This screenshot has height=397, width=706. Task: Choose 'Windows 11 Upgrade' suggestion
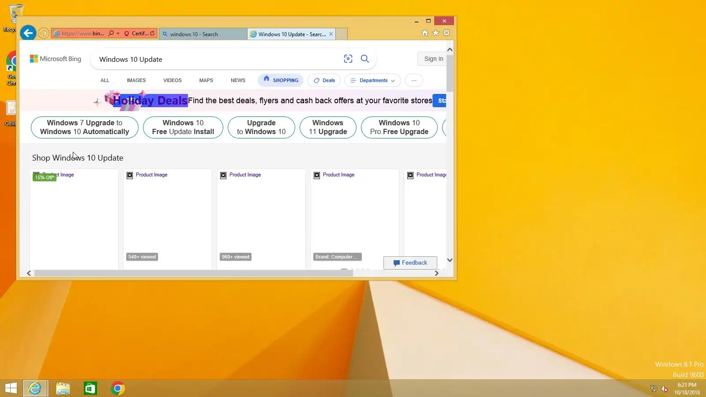(x=328, y=127)
